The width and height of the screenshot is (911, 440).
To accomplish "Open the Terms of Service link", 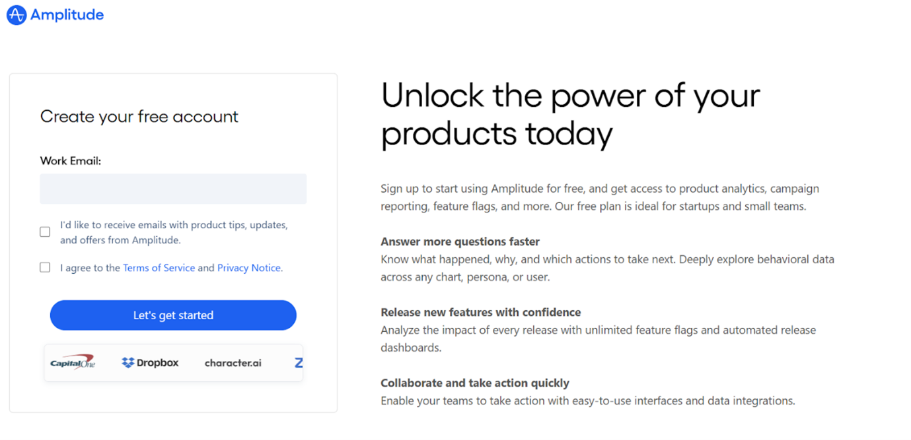I will tap(159, 268).
